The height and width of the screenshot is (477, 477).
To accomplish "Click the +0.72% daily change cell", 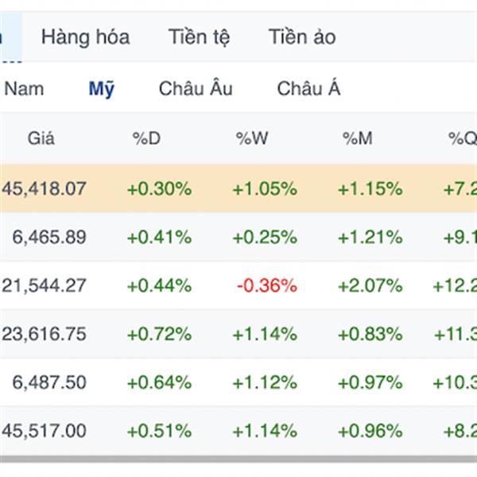I will coord(160,334).
